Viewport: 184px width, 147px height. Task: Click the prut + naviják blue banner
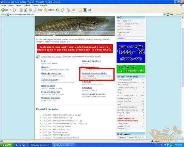pyautogui.click(x=131, y=52)
